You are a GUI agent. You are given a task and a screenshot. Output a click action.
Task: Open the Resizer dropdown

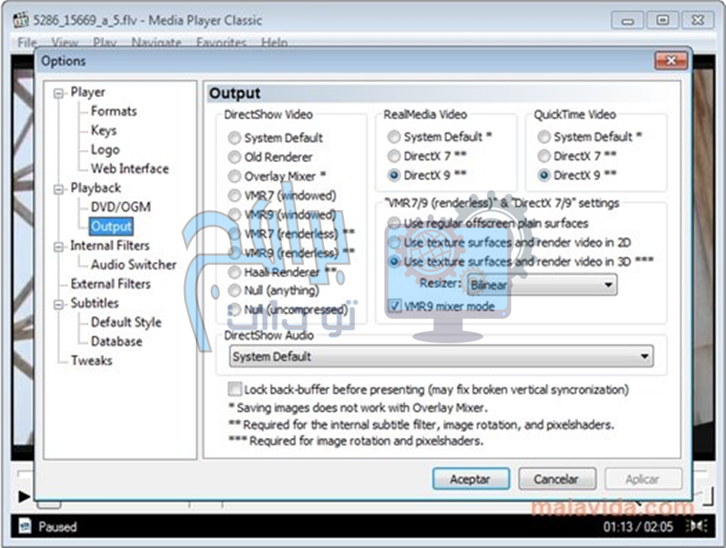(608, 285)
